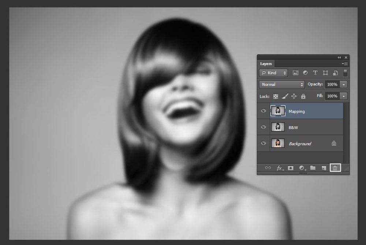The height and width of the screenshot is (245, 366).
Task: Filter layers by type (T icon)
Action: point(315,73)
